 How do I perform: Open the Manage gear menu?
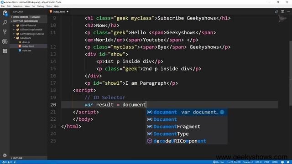[5, 155]
